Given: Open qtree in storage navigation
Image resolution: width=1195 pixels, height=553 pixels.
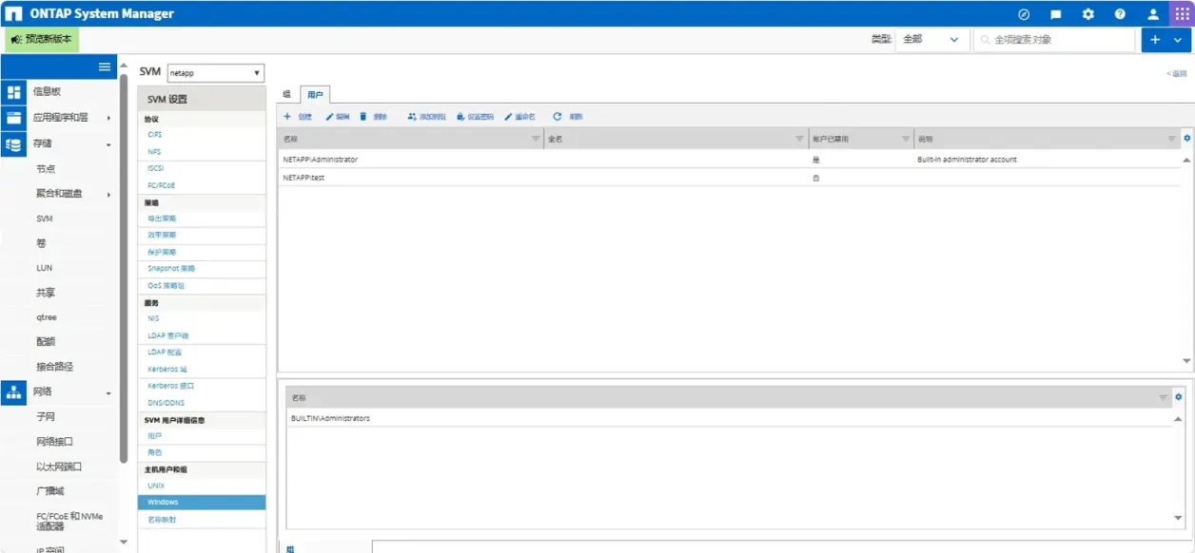Looking at the screenshot, I should [x=47, y=317].
